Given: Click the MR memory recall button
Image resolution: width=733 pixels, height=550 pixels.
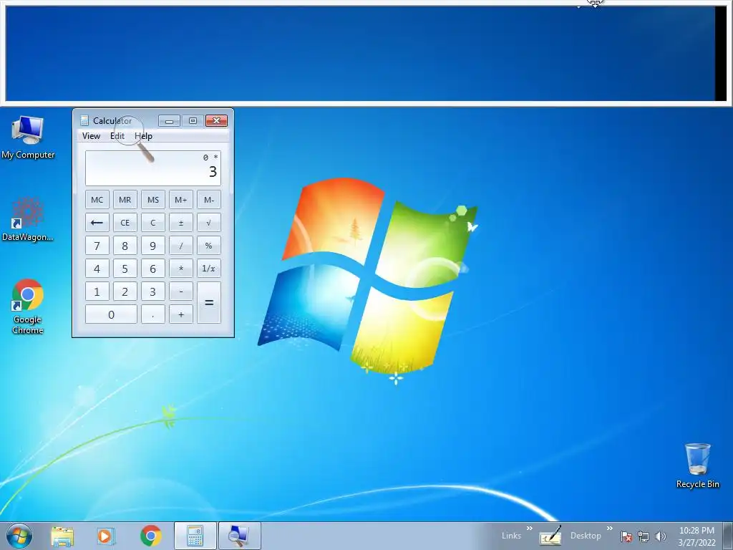Looking at the screenshot, I should coord(125,200).
